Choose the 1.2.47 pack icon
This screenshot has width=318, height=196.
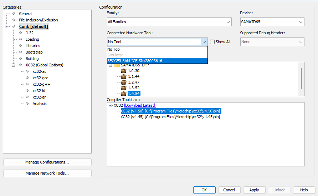tap(124, 82)
